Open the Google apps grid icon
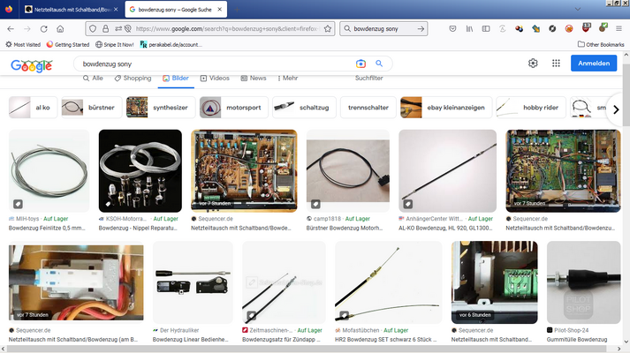The image size is (630, 353). point(556,64)
